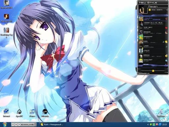Viewport: 169px width, 127px height.
Task: Click the xspellhowlerx.ru link at panel bottom
Action: [144, 73]
